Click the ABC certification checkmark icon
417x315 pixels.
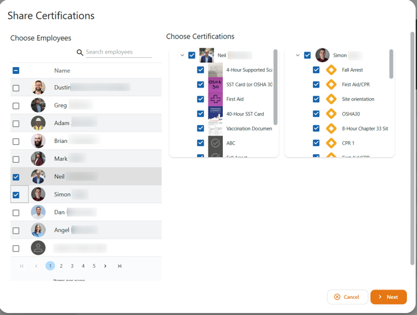coord(215,143)
